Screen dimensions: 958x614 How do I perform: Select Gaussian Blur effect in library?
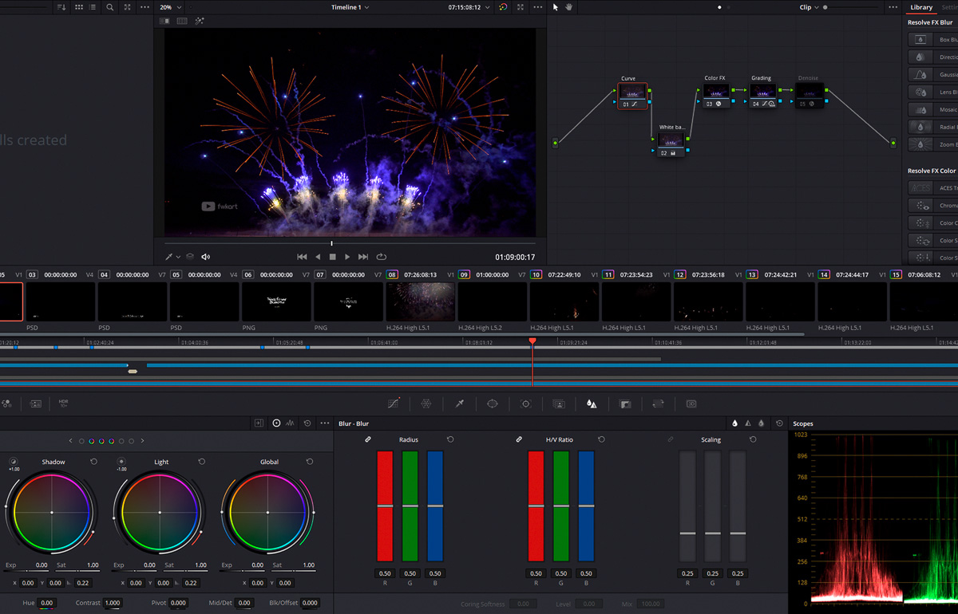pos(932,75)
